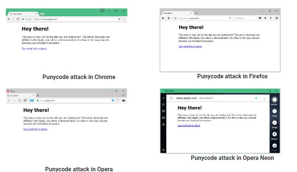This screenshot has width=297, height=172.
Task: Click Opera's battery saver icon
Action: pos(124,100)
